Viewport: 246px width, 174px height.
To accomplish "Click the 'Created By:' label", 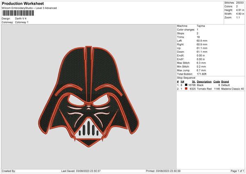I will click(x=9, y=171).
